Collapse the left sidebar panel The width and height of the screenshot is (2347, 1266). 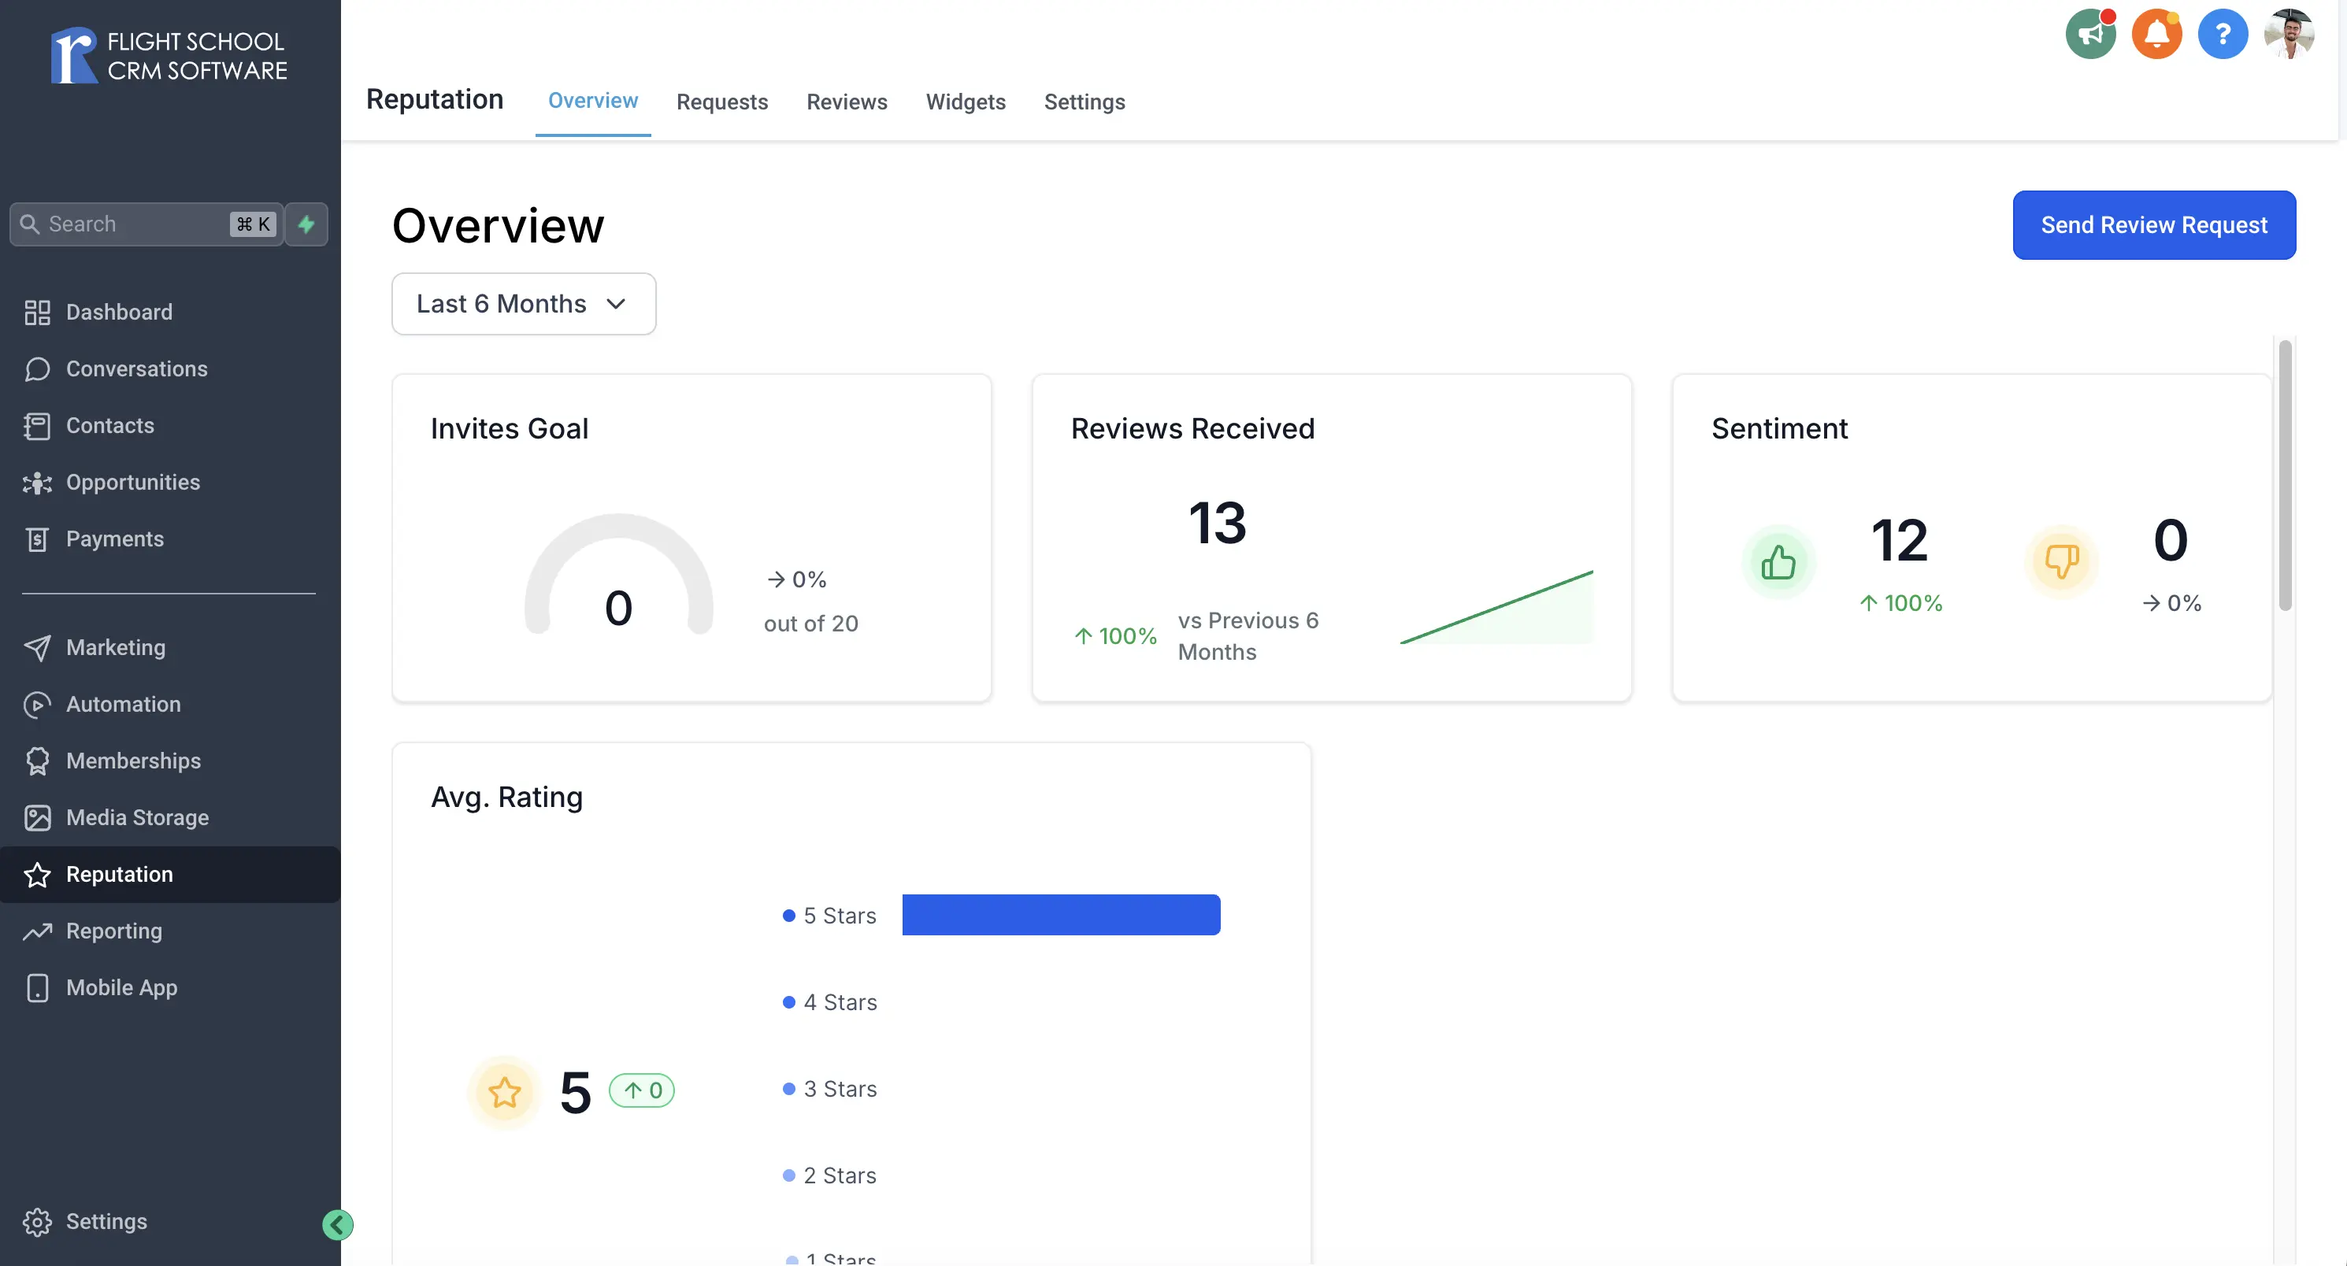(339, 1224)
